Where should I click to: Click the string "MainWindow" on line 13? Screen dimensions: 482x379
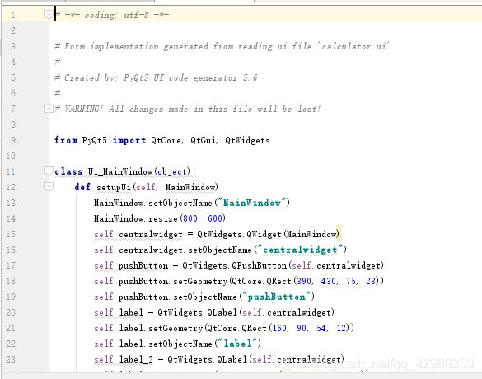(252, 203)
